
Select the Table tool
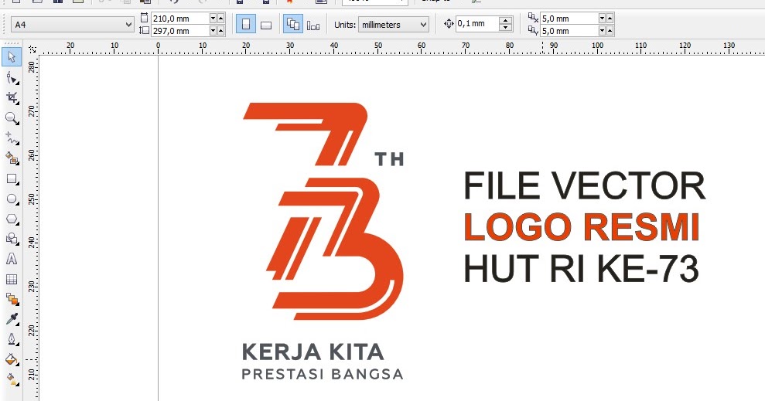pyautogui.click(x=12, y=279)
